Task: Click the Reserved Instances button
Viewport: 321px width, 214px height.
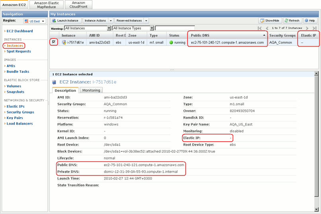Action: pyautogui.click(x=129, y=21)
